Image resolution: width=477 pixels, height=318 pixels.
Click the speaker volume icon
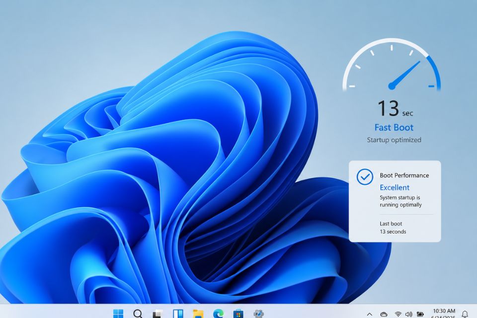click(408, 315)
